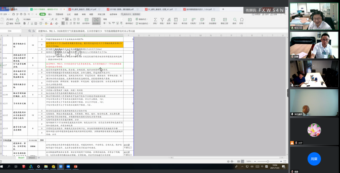The width and height of the screenshot is (340, 173).
Task: Switch to the 视图 View tab
Action: (x=91, y=14)
